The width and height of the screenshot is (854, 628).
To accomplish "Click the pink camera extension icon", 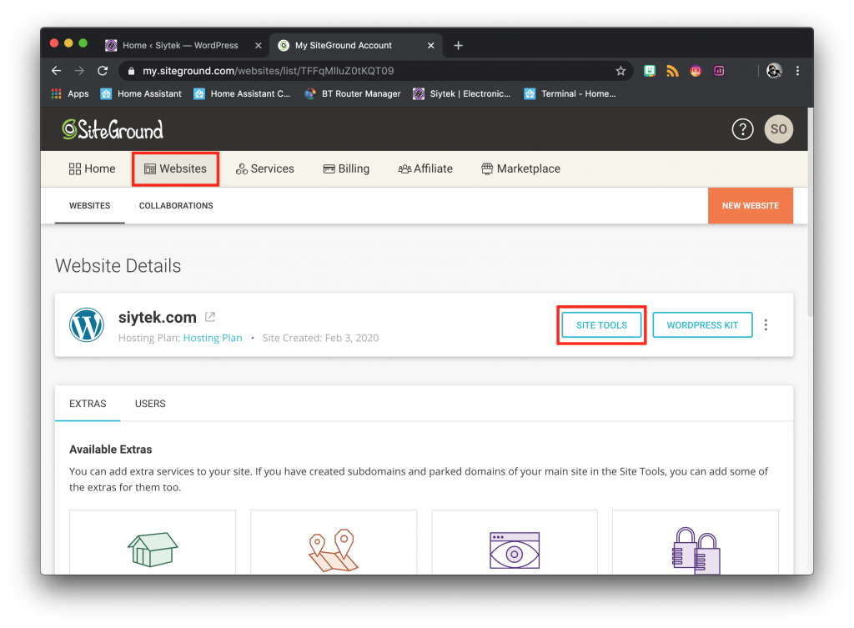I will pos(696,71).
